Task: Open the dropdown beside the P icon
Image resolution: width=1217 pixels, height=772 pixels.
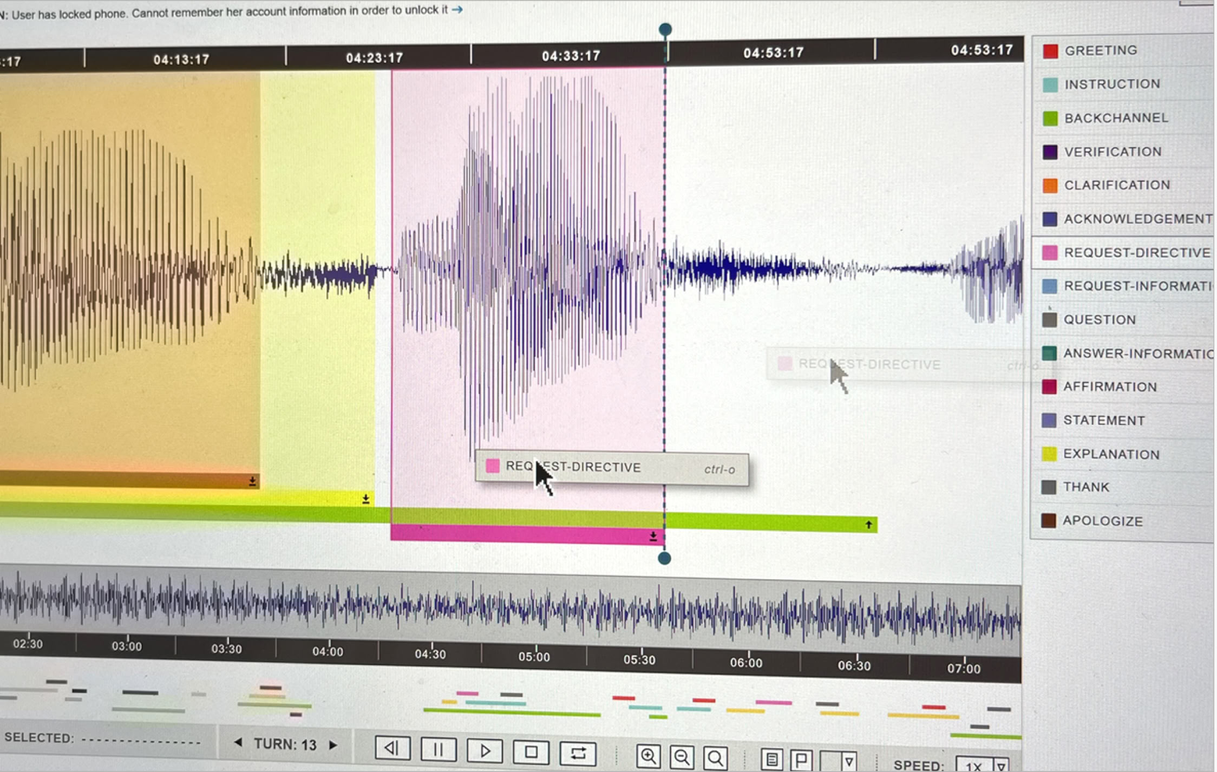Action: (x=849, y=762)
